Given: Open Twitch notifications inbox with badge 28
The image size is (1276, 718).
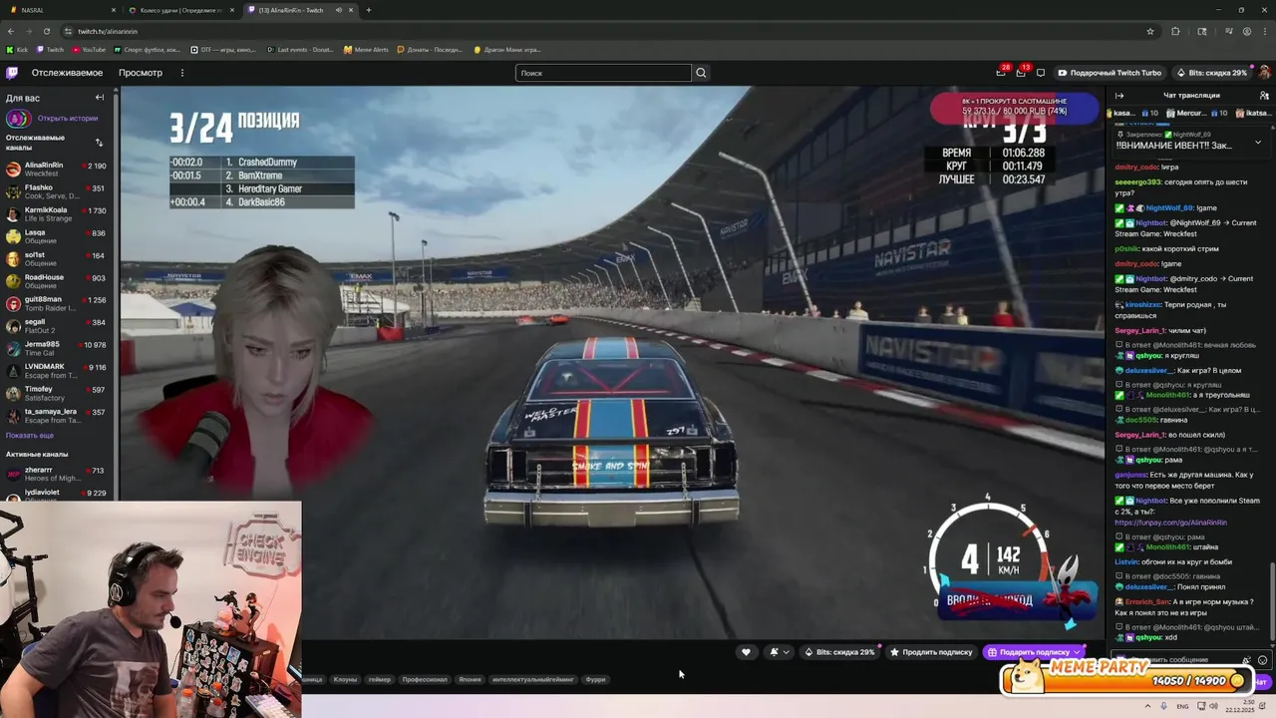Looking at the screenshot, I should pyautogui.click(x=1001, y=73).
